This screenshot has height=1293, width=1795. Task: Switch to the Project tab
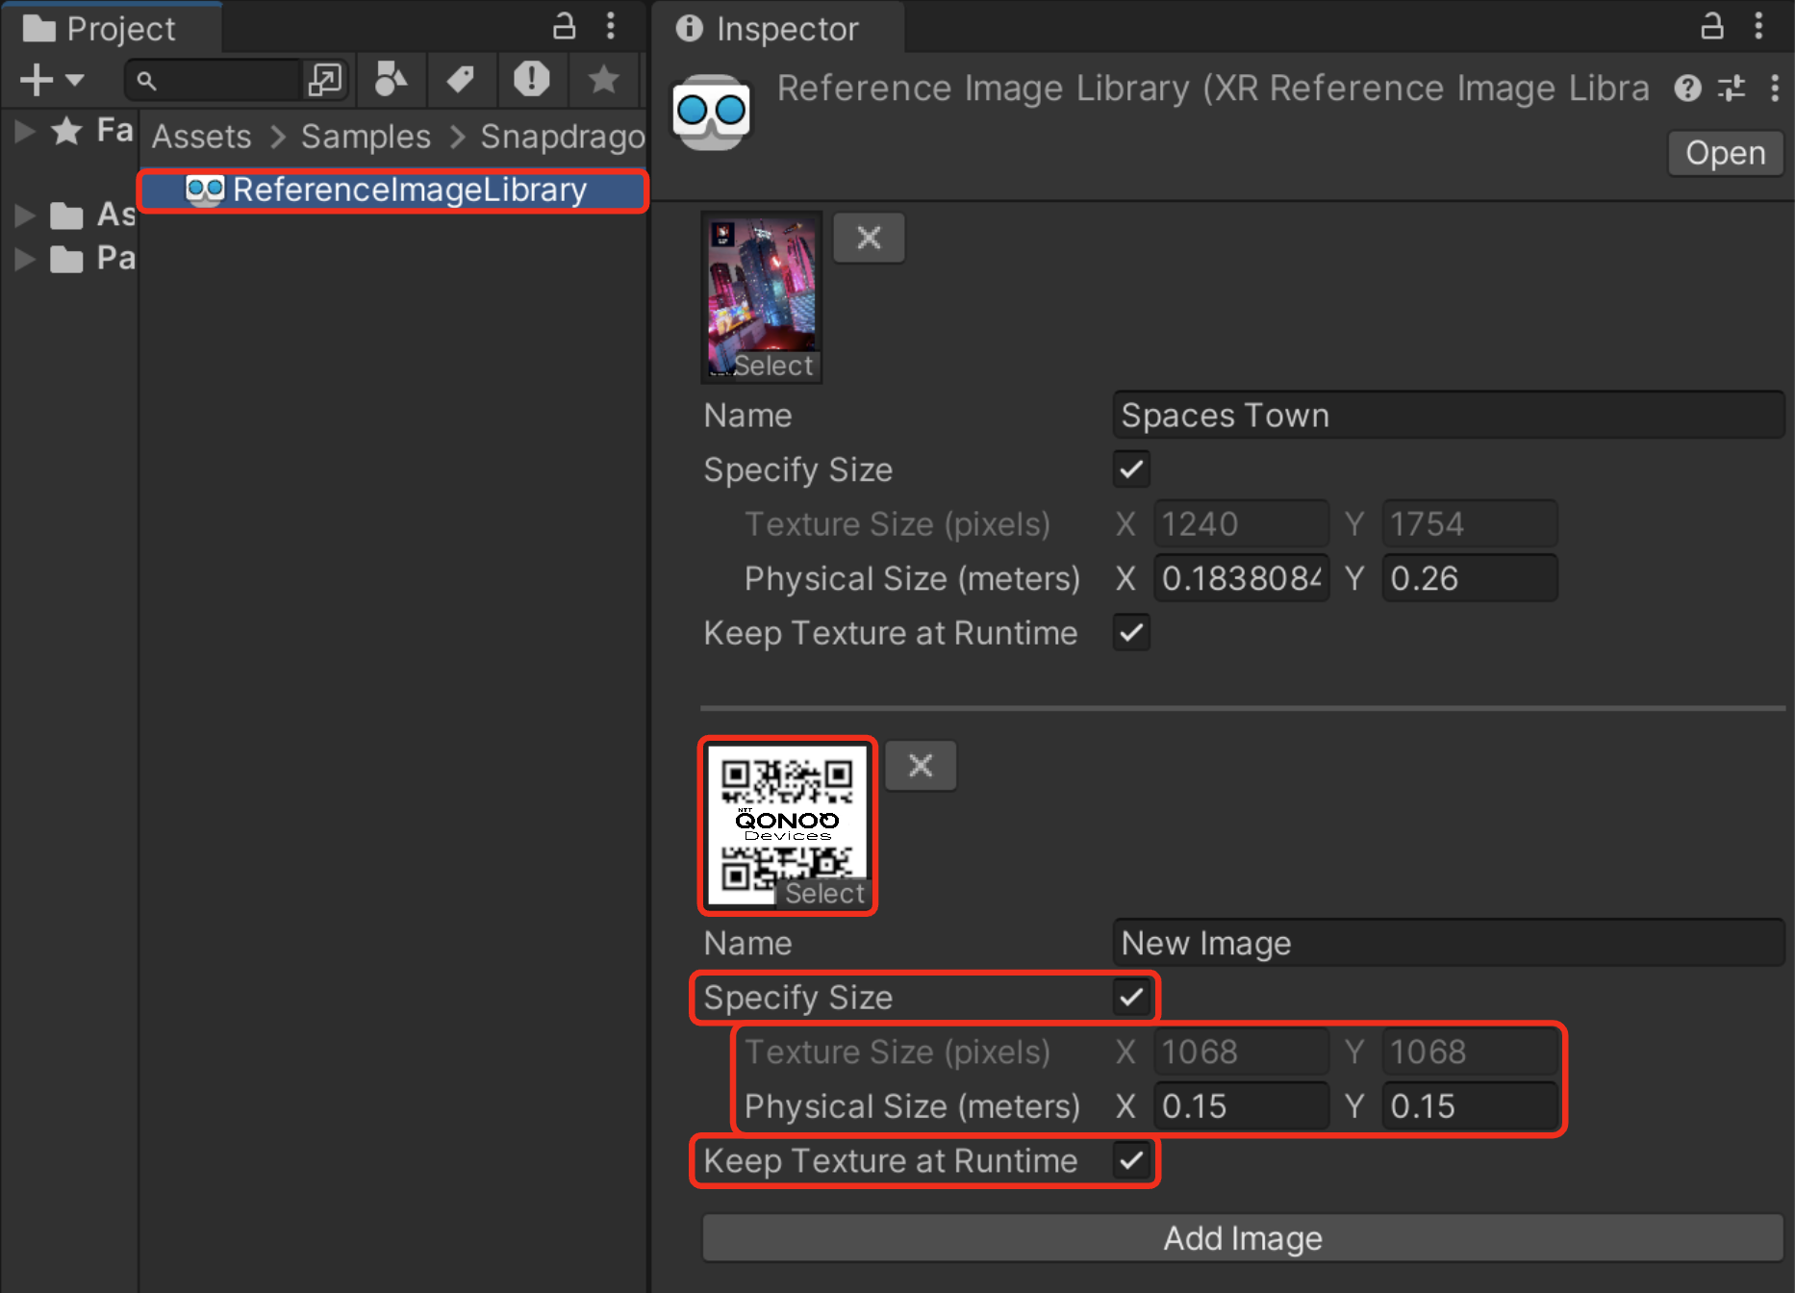pos(111,28)
